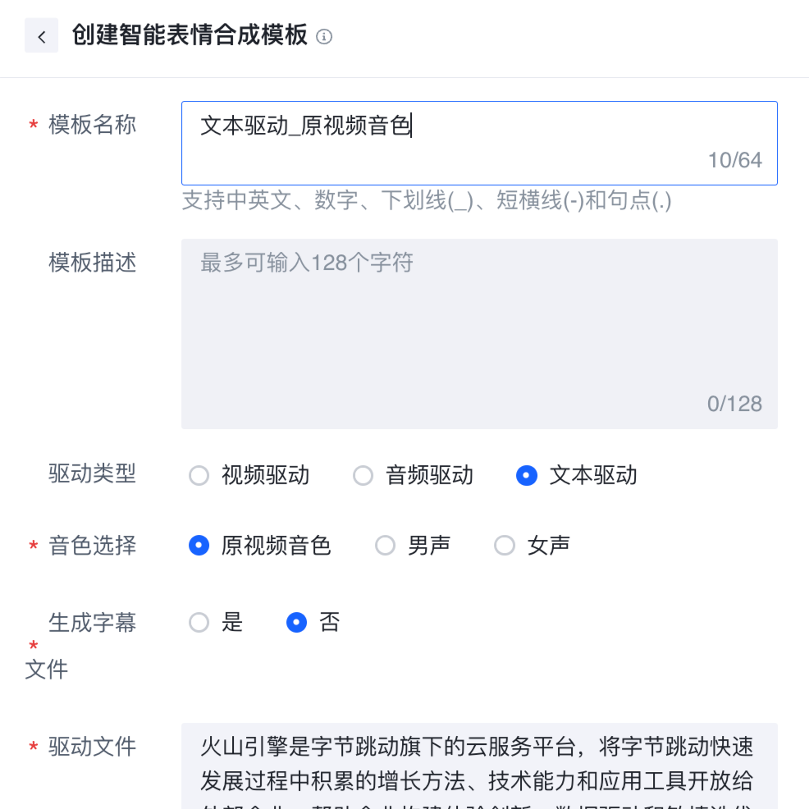
Task: Click the 创建智能表情合成模板 page title
Action: [x=190, y=36]
